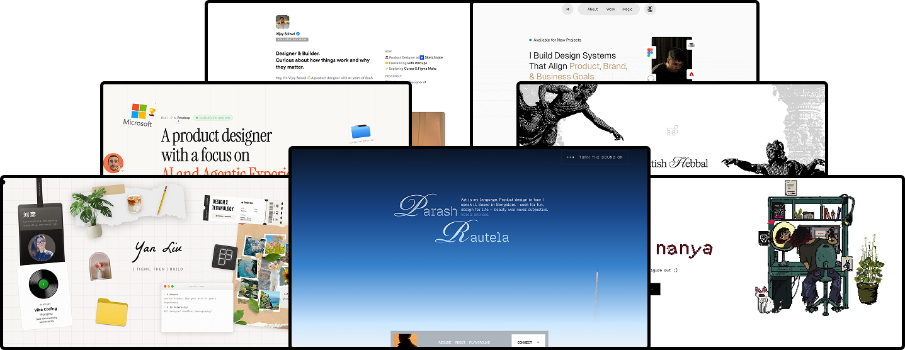This screenshot has height=350, width=905.
Task: Click the coffee cup icon near the portrait
Action: [691, 45]
